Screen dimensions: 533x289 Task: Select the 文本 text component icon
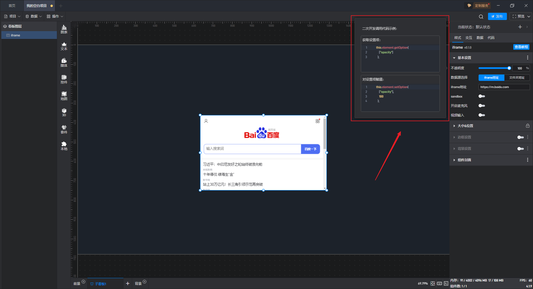64,46
